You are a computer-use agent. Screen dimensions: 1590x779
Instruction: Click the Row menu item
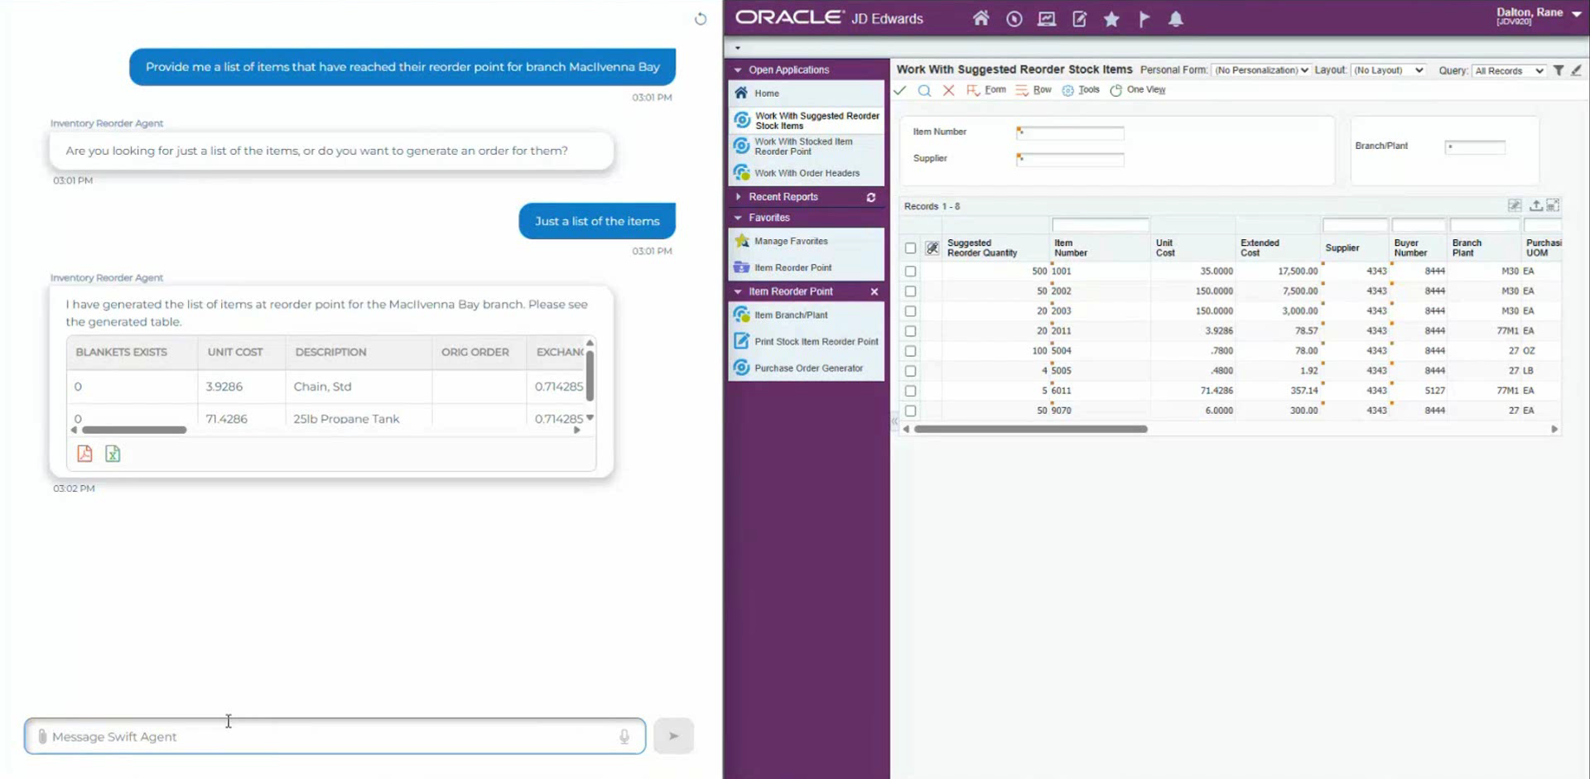(x=1041, y=90)
